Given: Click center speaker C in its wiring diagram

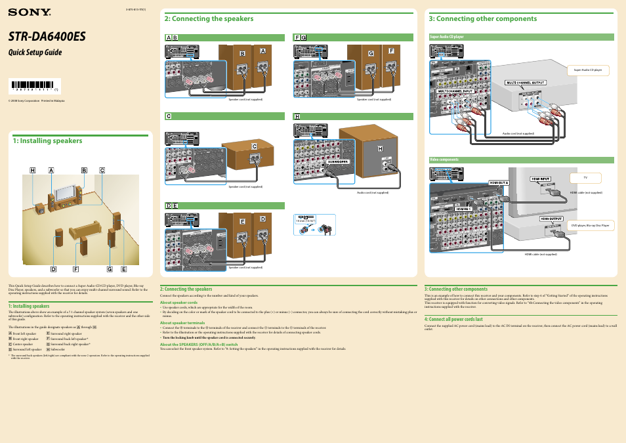Looking at the screenshot, I should [248, 156].
